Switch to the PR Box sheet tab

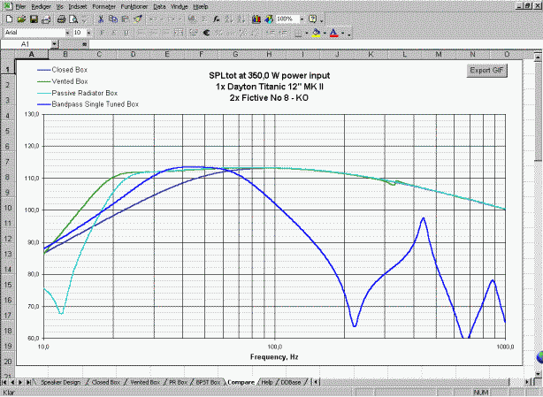click(x=178, y=382)
